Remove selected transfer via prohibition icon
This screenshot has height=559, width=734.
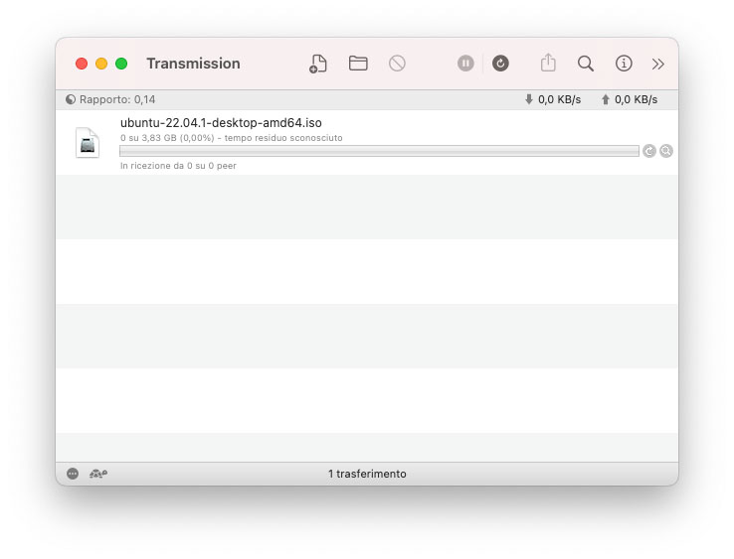pyautogui.click(x=397, y=64)
